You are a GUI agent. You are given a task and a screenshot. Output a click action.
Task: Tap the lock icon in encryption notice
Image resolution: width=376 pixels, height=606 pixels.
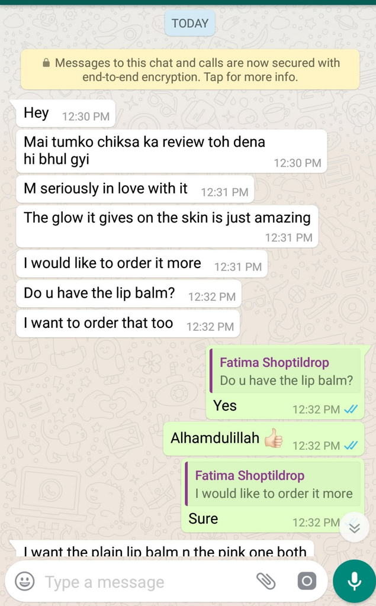(x=46, y=63)
